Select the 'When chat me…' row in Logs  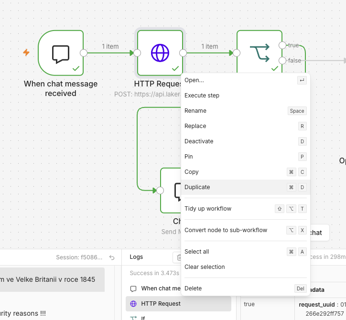click(x=153, y=288)
